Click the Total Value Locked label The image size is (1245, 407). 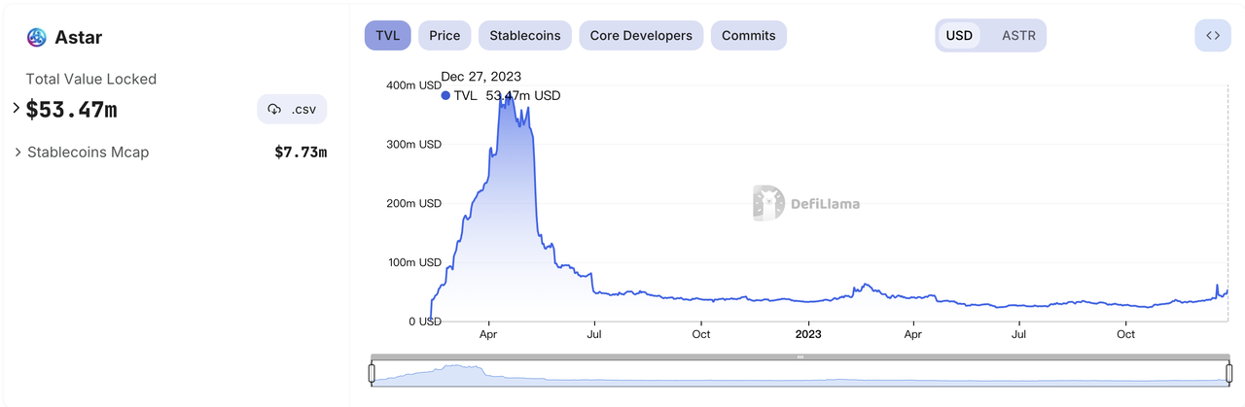click(x=91, y=79)
